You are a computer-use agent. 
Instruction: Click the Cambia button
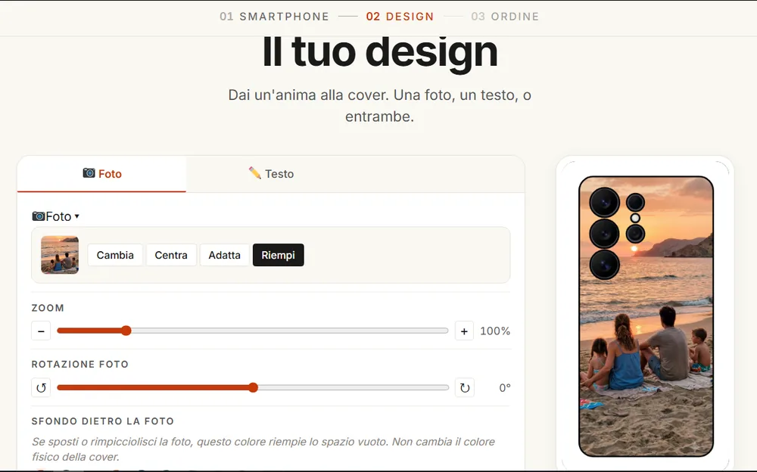(115, 255)
